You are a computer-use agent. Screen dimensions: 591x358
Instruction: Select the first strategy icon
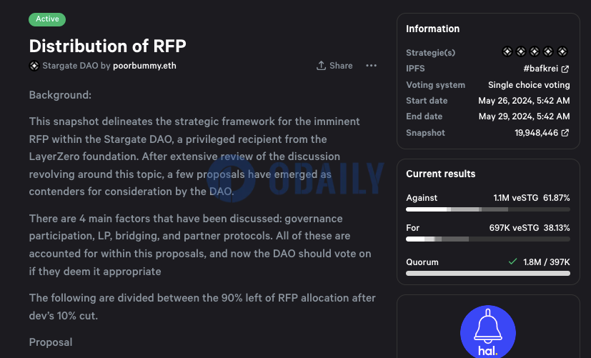(x=507, y=51)
